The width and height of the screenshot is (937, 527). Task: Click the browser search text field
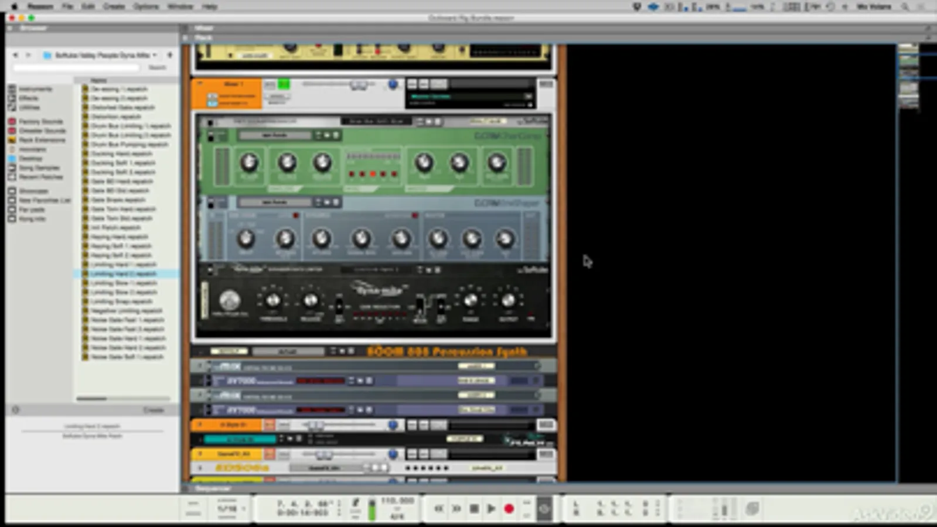(x=76, y=67)
